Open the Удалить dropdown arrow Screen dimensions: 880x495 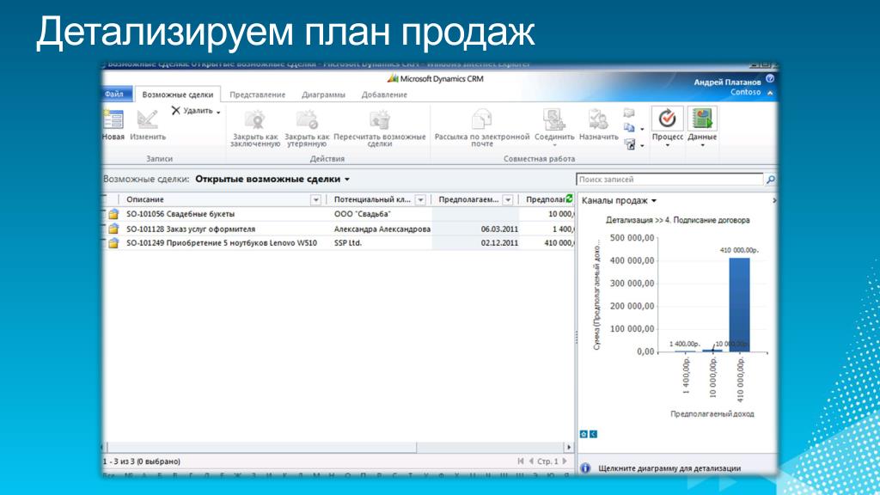(218, 112)
